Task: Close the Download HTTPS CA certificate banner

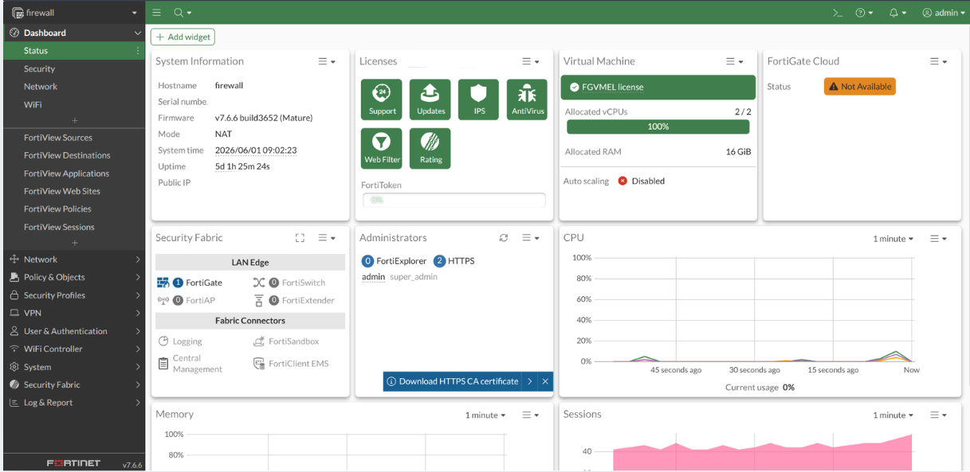Action: pos(545,381)
